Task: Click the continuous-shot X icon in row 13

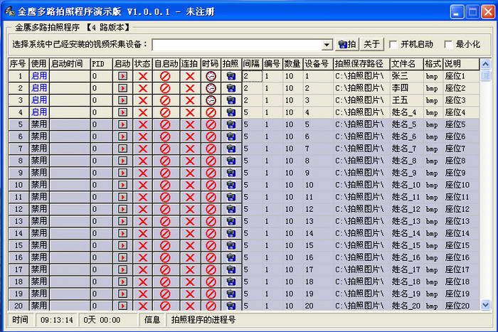Action: (x=190, y=221)
